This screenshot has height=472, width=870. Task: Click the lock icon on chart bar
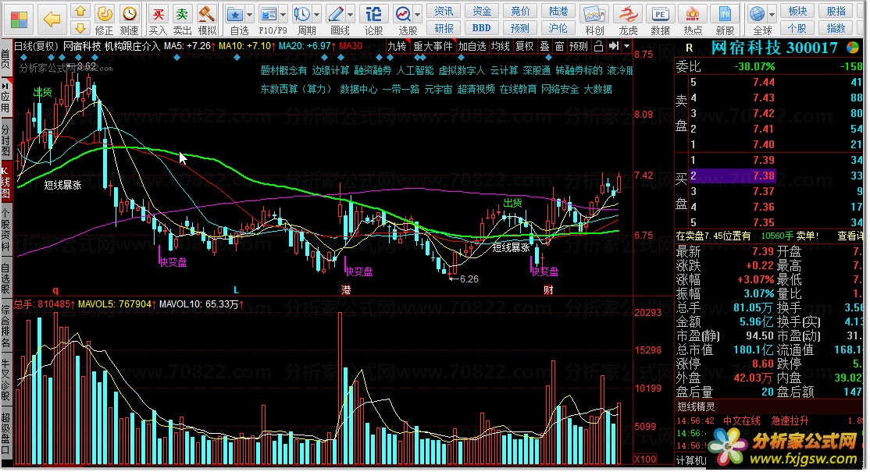coord(598,47)
